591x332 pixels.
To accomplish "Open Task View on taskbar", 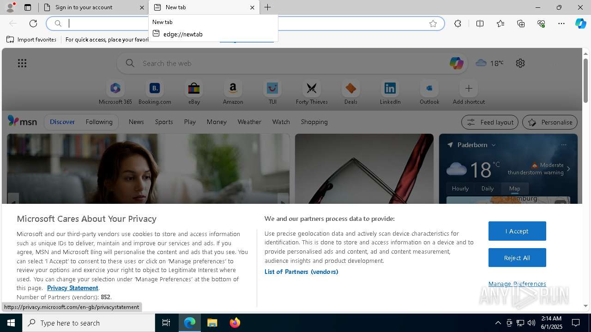I will (x=166, y=323).
